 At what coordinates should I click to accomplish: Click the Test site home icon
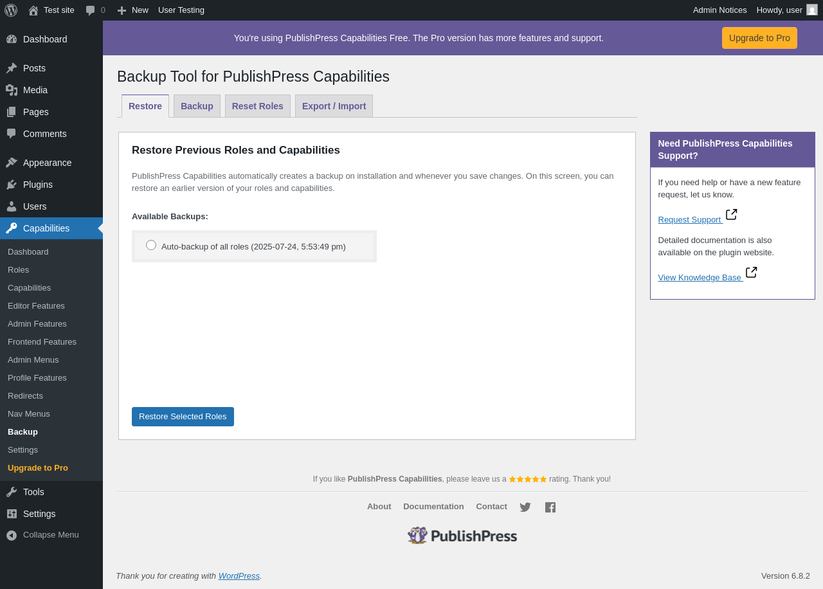point(33,10)
